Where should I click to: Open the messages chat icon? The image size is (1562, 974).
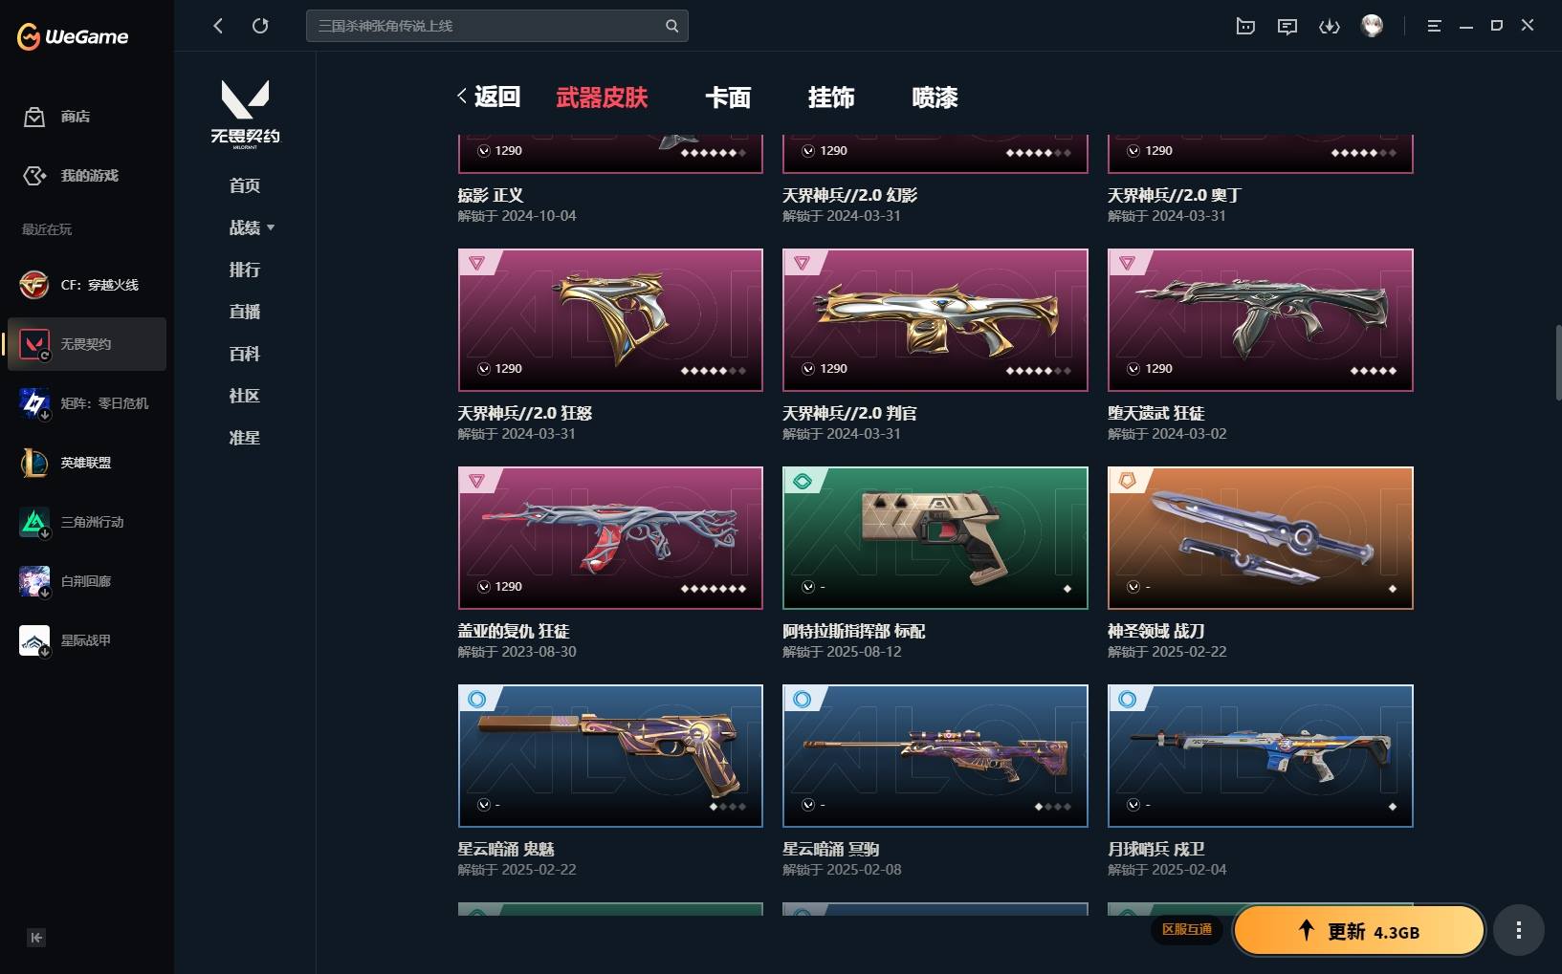click(1287, 26)
